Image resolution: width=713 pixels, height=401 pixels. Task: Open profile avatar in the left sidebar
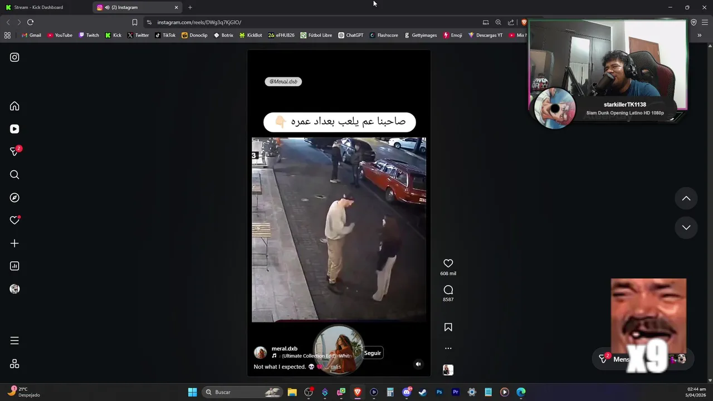[14, 289]
